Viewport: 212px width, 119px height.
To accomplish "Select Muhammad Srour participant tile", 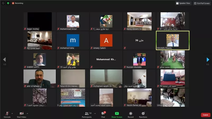I will [x=73, y=21].
